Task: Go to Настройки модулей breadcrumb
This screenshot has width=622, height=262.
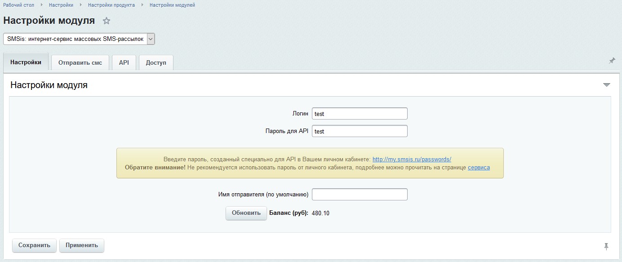Action: (172, 5)
